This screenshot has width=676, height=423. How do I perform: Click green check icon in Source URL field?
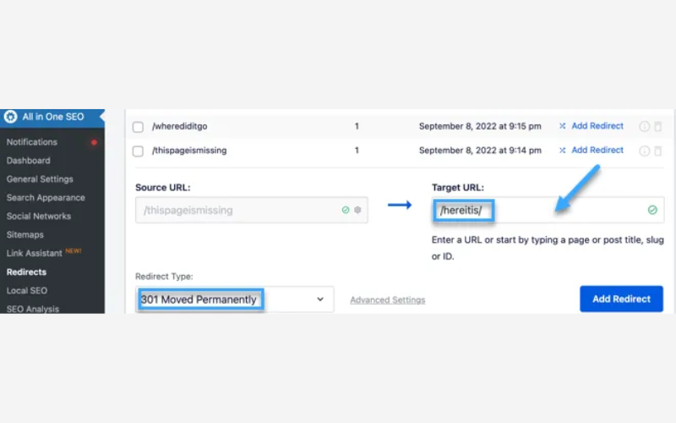[x=346, y=210]
